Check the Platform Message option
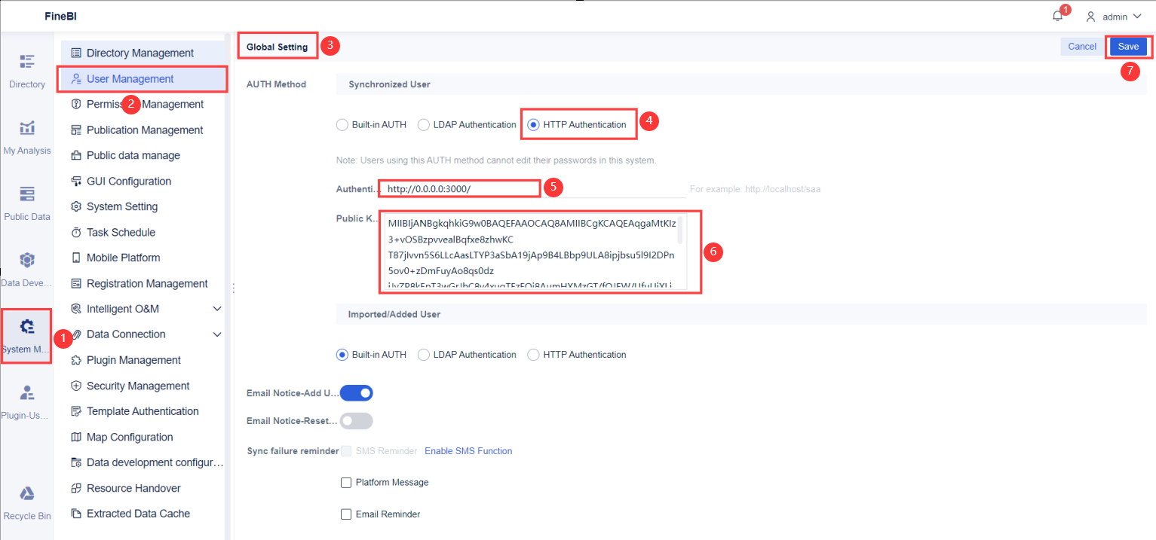This screenshot has height=540, width=1156. pos(346,482)
